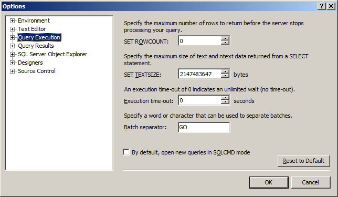
Task: Select Designers category in tree
Action: coord(30,63)
